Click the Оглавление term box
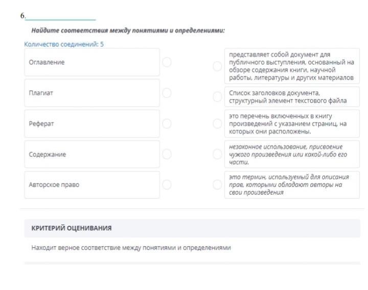Image resolution: width=368 pixels, height=290 pixels. point(92,62)
